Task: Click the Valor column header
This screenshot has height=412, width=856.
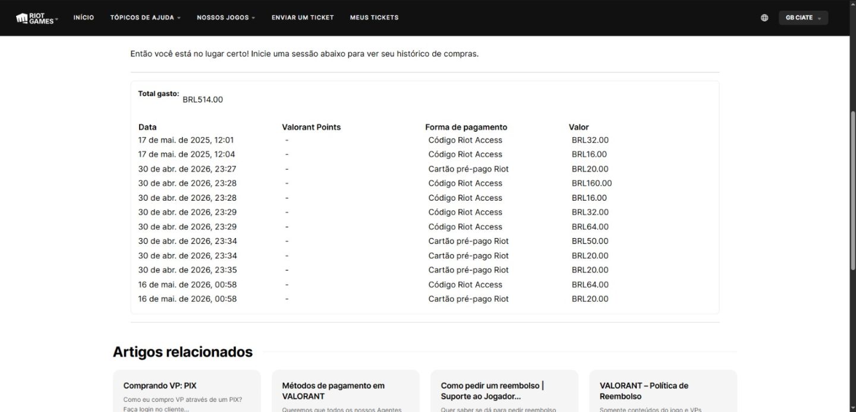Action: tap(579, 127)
